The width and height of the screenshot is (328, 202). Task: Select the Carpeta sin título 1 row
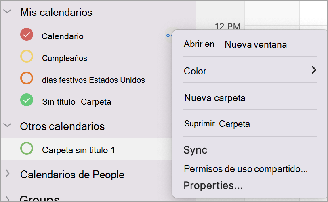pos(86,149)
